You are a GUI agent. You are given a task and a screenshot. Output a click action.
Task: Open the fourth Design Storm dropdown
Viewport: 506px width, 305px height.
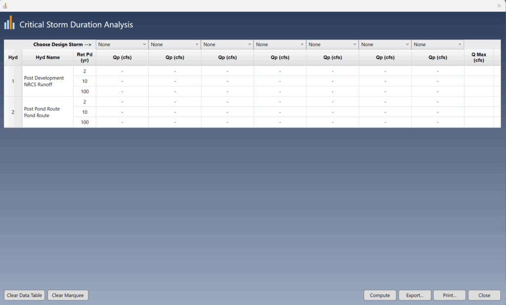click(279, 44)
